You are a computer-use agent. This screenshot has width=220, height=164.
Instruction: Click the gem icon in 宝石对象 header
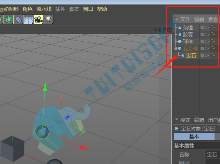(177, 128)
